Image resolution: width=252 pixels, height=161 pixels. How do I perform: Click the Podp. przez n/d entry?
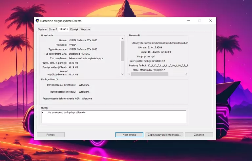point(146,56)
